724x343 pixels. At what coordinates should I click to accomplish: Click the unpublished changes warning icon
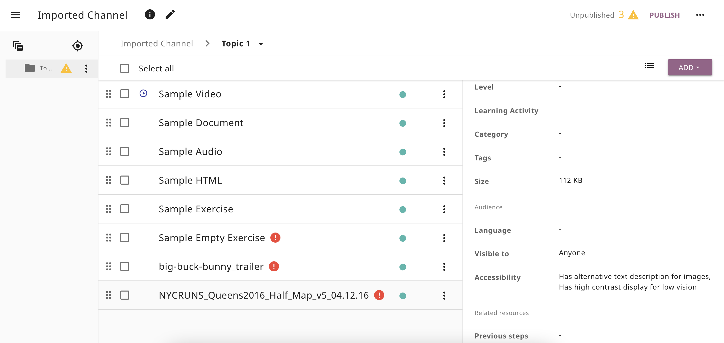633,15
